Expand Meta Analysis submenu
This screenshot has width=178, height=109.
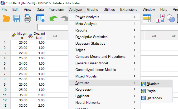(x=104, y=24)
